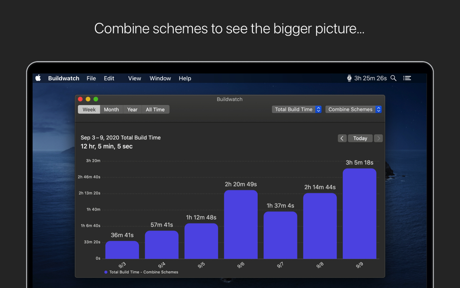
Task: Expand the Combine Schemes dropdown
Action: pos(353,109)
